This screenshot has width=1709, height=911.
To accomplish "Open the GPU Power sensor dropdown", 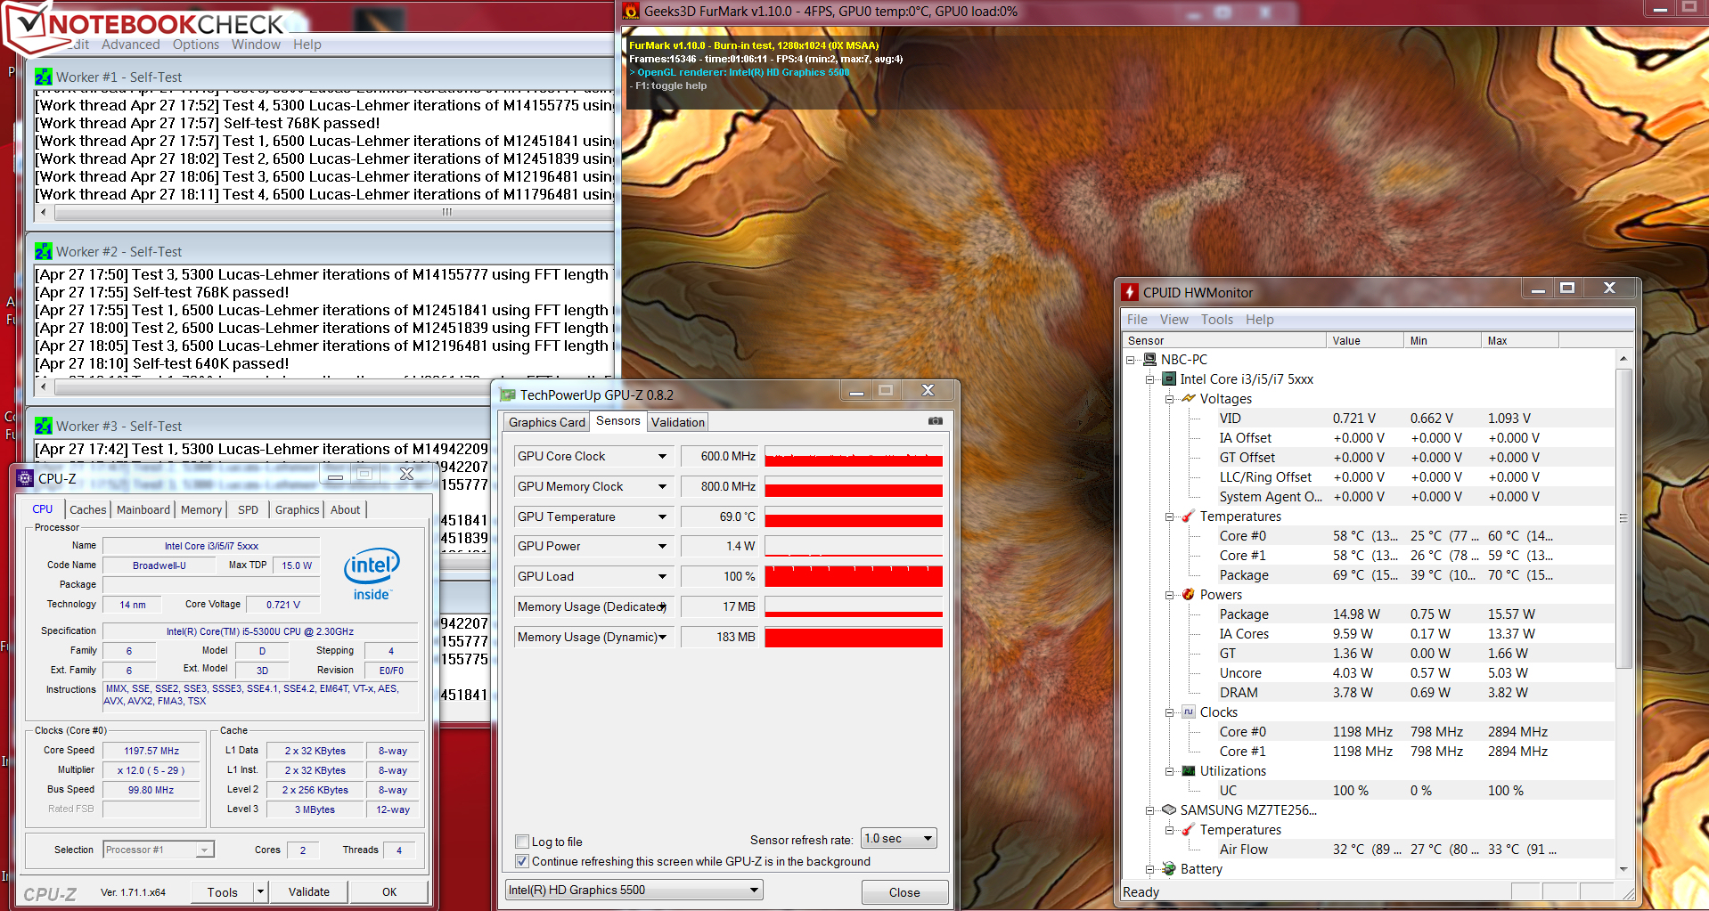I will (662, 546).
